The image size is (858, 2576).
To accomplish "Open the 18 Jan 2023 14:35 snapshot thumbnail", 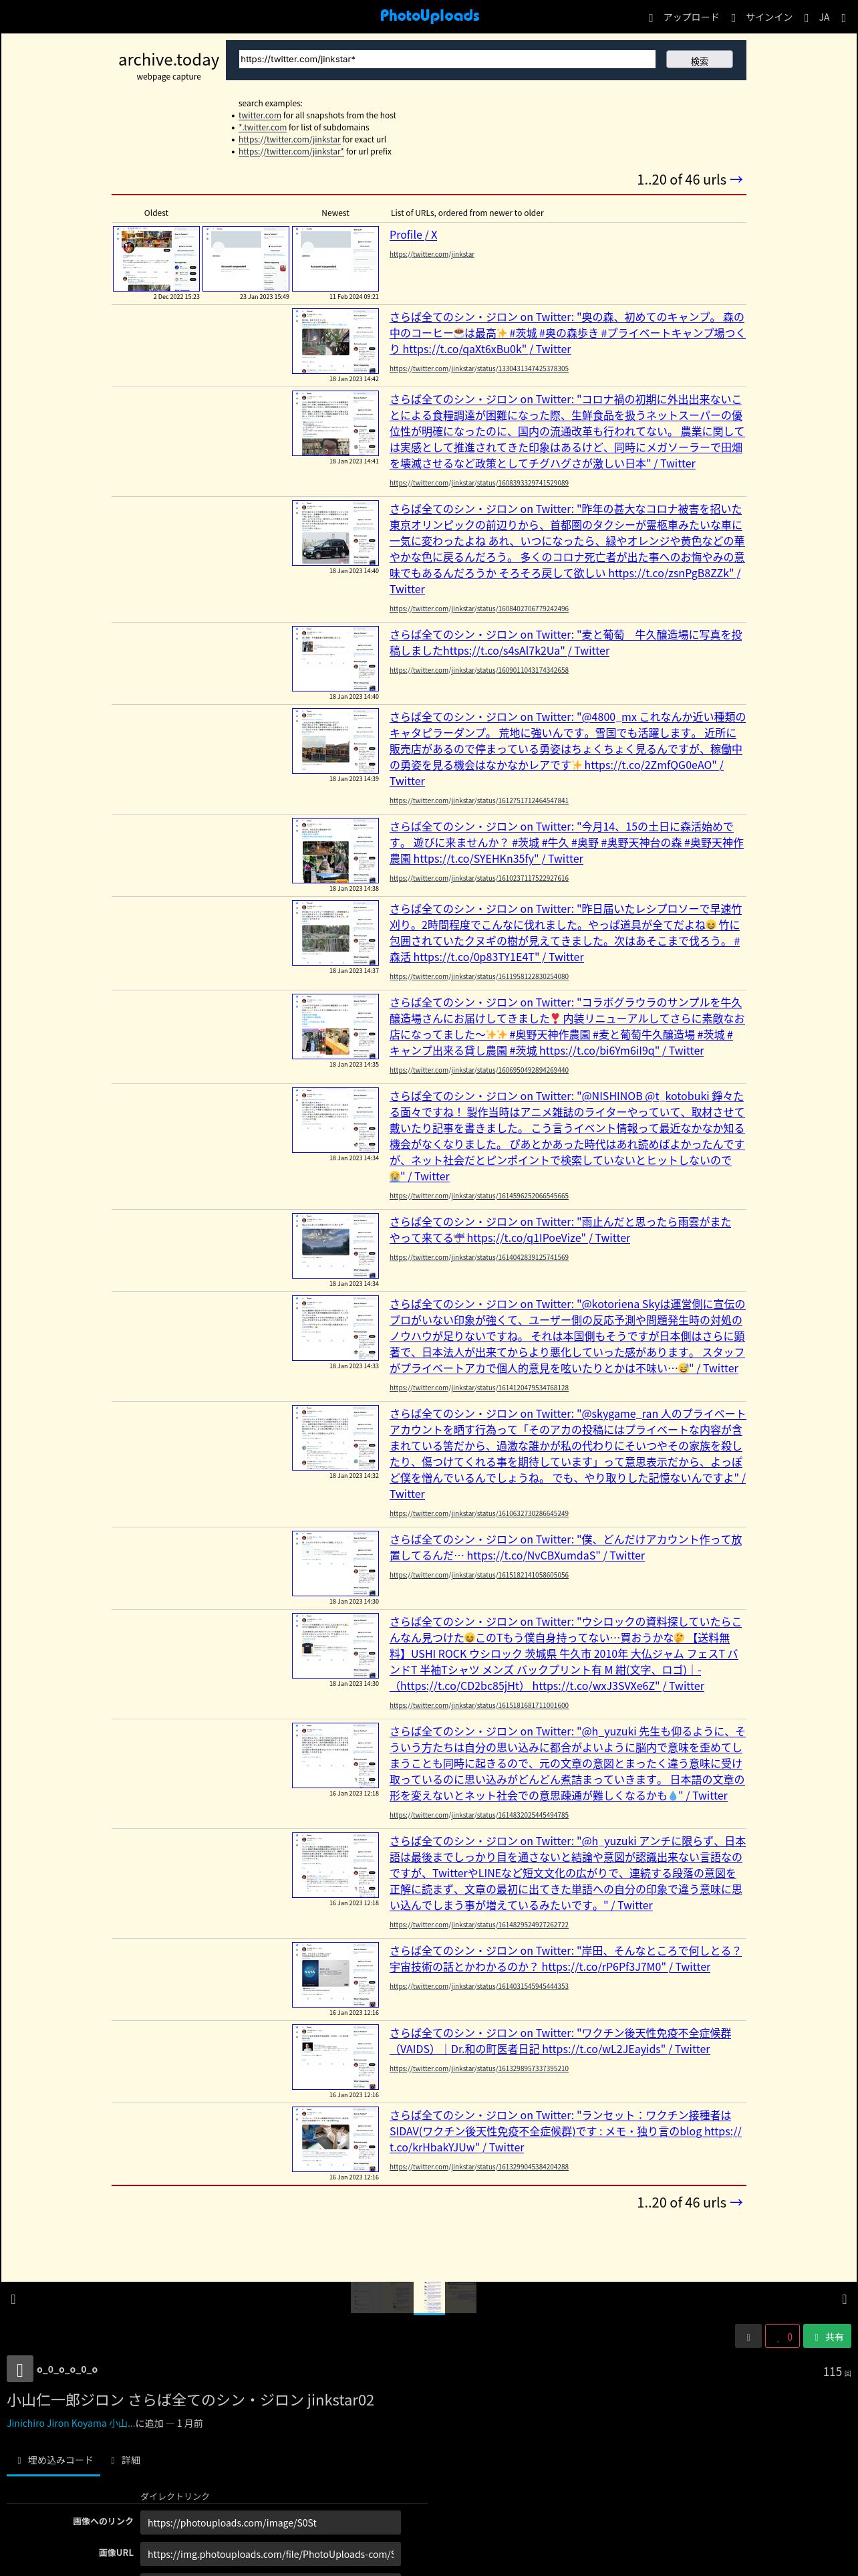I will [x=335, y=1027].
